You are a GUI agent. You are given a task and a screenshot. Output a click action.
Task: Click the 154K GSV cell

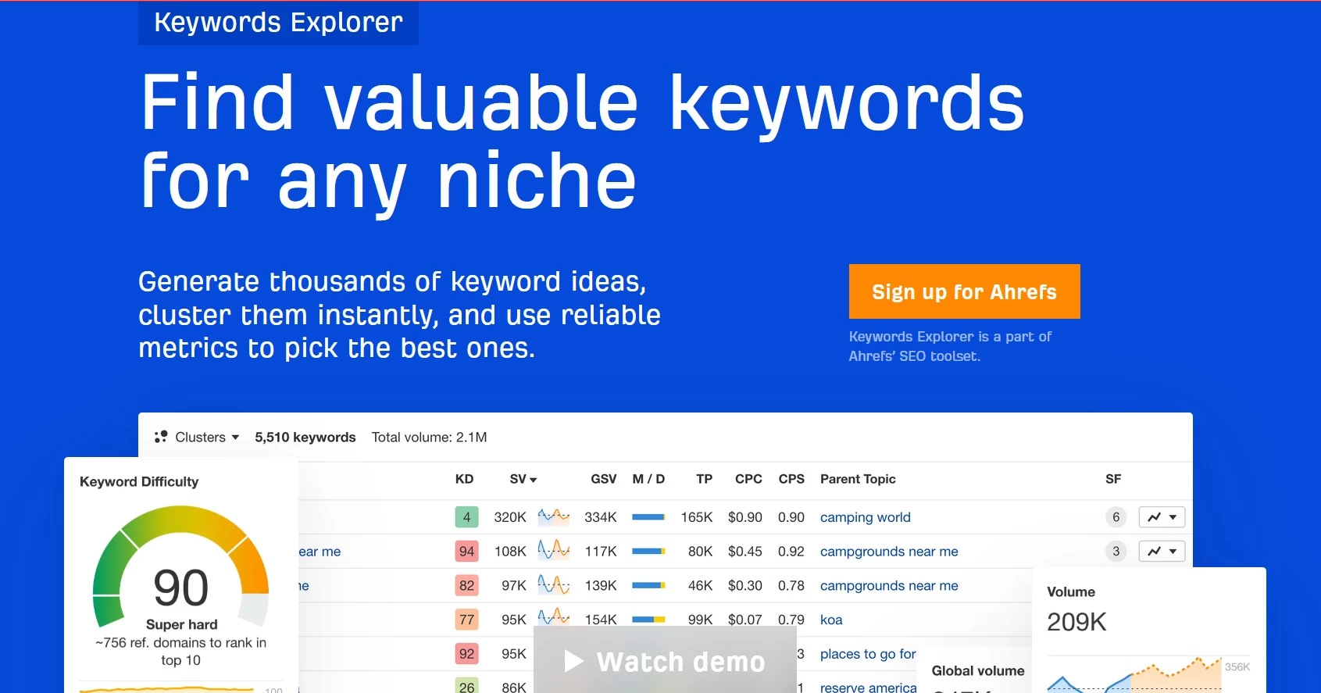pyautogui.click(x=601, y=620)
